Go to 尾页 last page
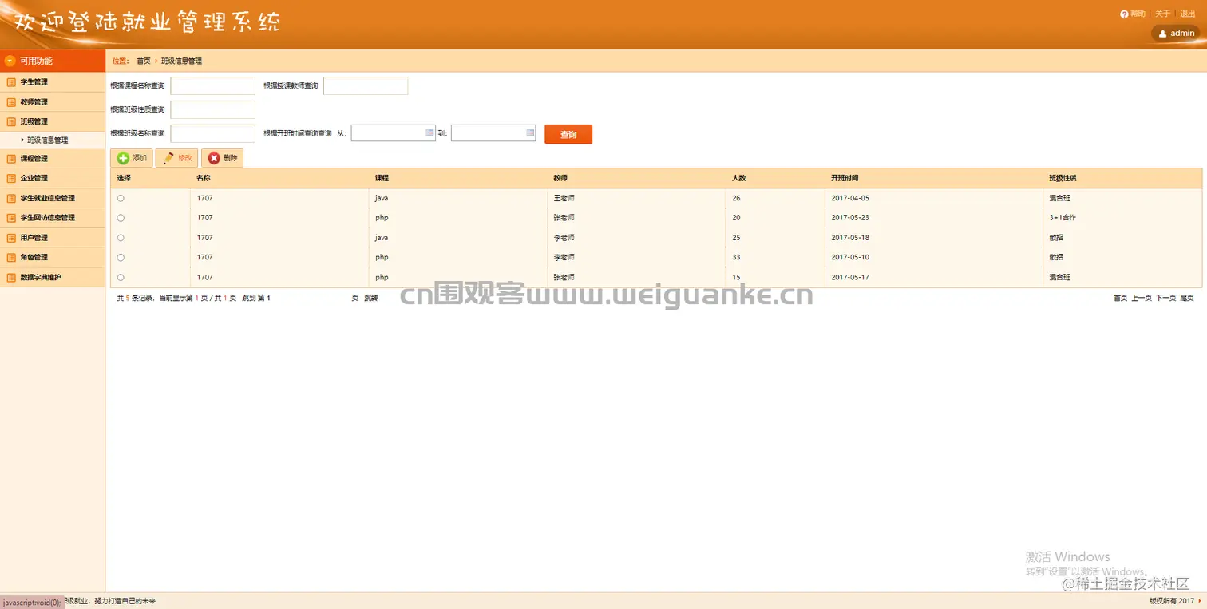This screenshot has width=1207, height=609. 1187,298
